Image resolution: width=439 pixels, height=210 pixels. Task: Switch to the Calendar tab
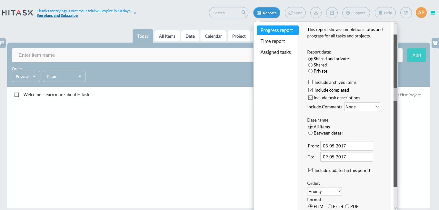click(213, 36)
